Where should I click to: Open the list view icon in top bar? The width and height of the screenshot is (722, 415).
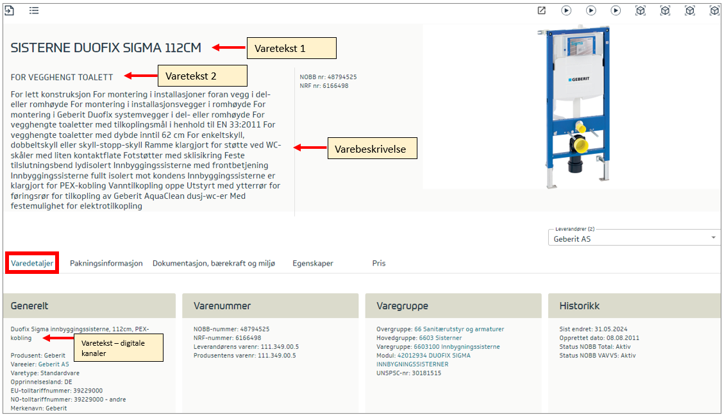pyautogui.click(x=34, y=10)
